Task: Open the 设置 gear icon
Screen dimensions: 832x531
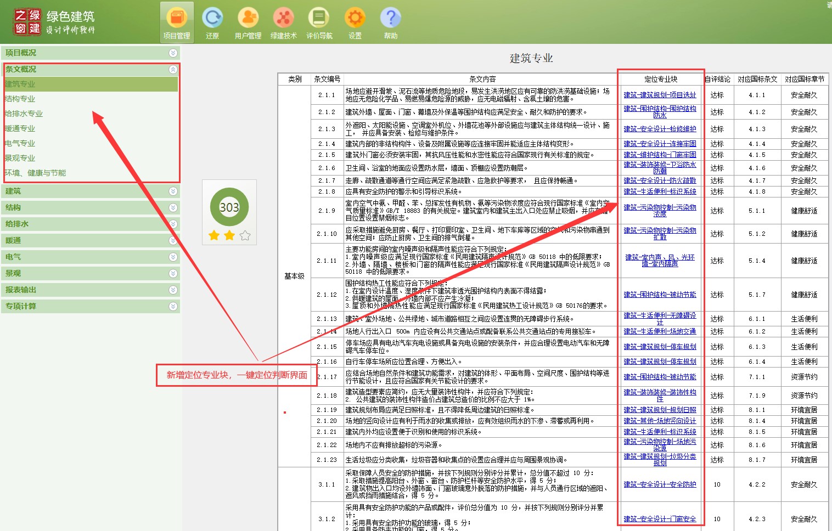Action: pyautogui.click(x=355, y=22)
